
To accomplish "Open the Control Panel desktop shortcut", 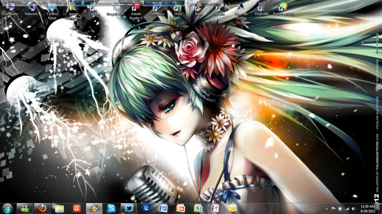I will pos(52,12).
